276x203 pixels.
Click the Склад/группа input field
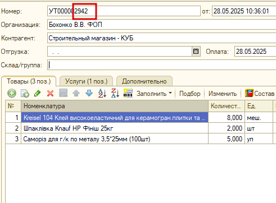click(x=161, y=65)
